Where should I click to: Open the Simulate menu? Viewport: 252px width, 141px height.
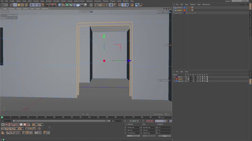point(56,1)
